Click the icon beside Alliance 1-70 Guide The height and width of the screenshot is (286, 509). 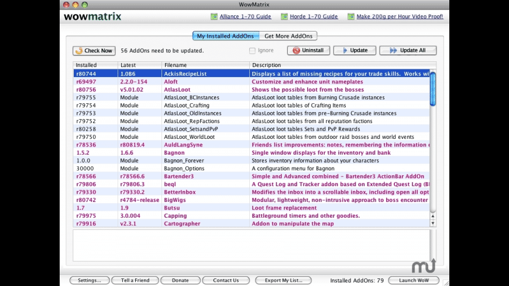[214, 17]
